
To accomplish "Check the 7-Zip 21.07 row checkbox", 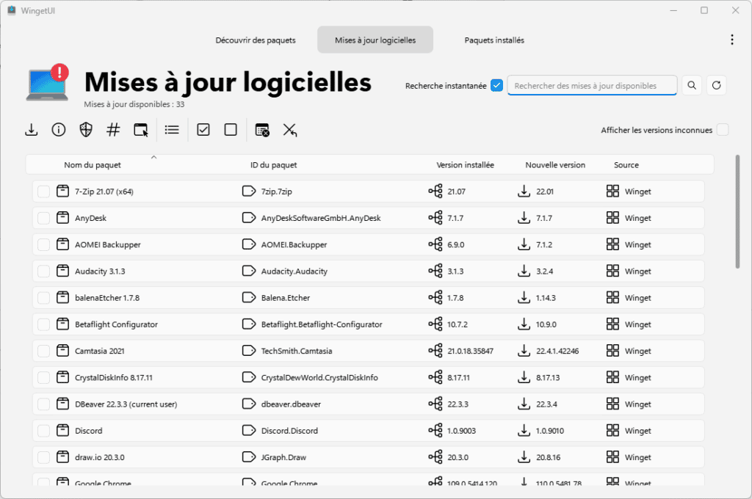I will pos(43,192).
